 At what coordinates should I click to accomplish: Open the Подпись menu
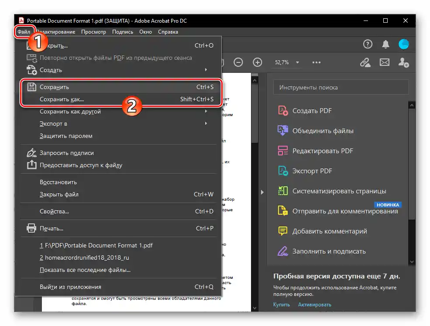coord(123,32)
